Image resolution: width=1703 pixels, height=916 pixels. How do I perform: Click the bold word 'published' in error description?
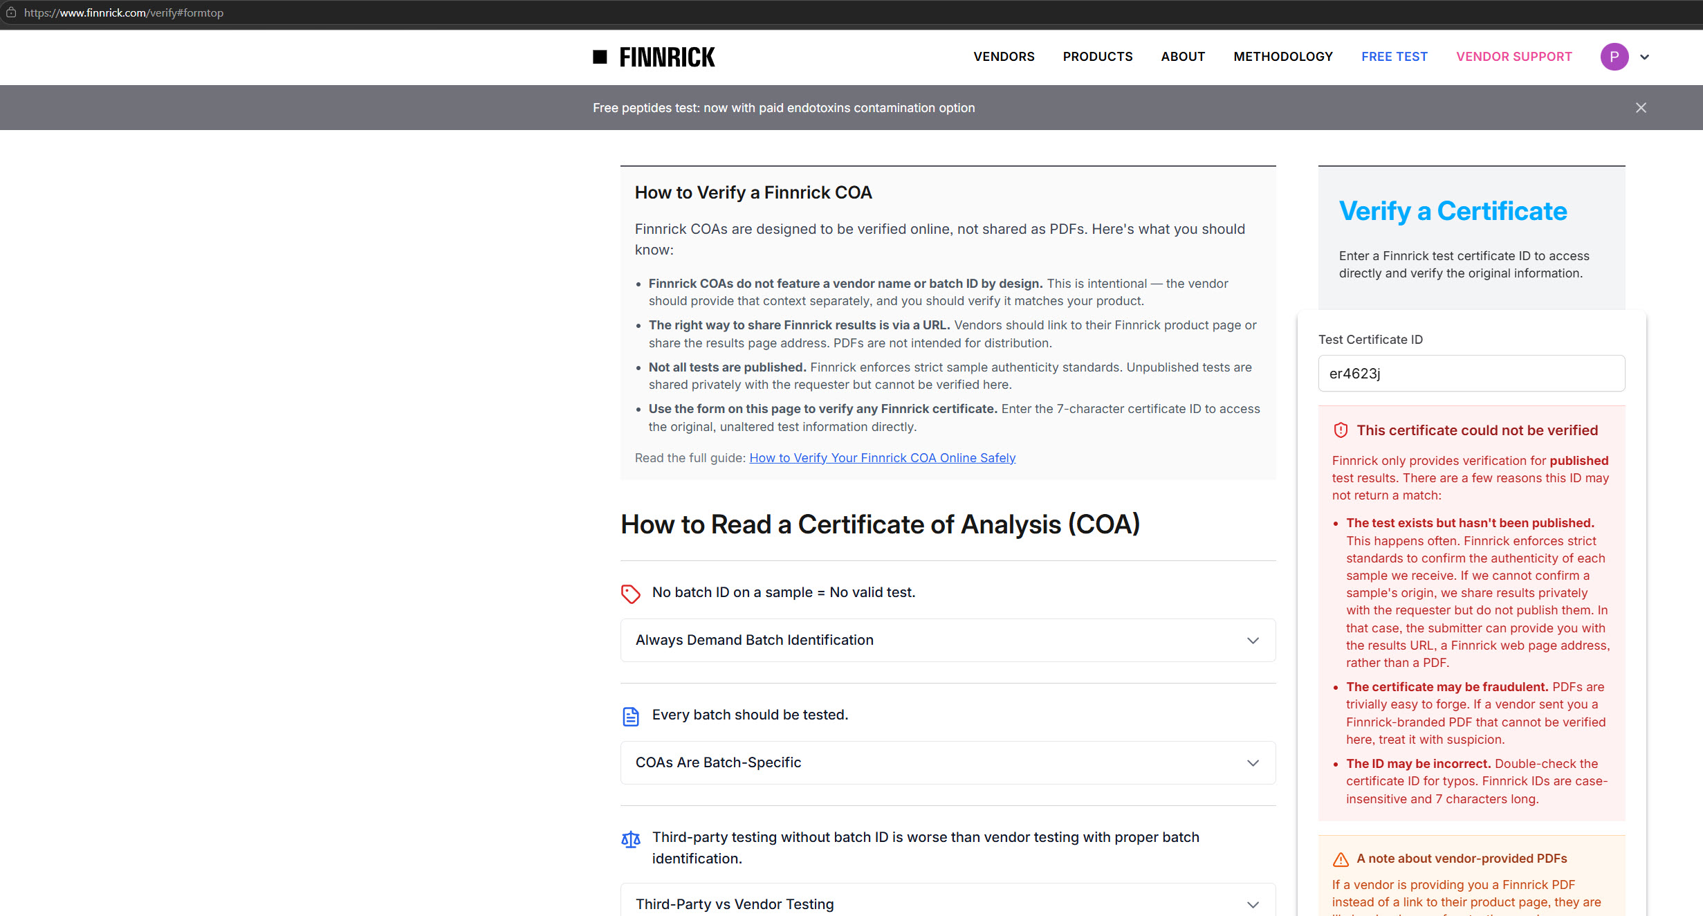tap(1578, 461)
